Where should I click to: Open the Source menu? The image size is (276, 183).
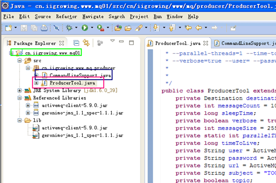tap(43, 16)
